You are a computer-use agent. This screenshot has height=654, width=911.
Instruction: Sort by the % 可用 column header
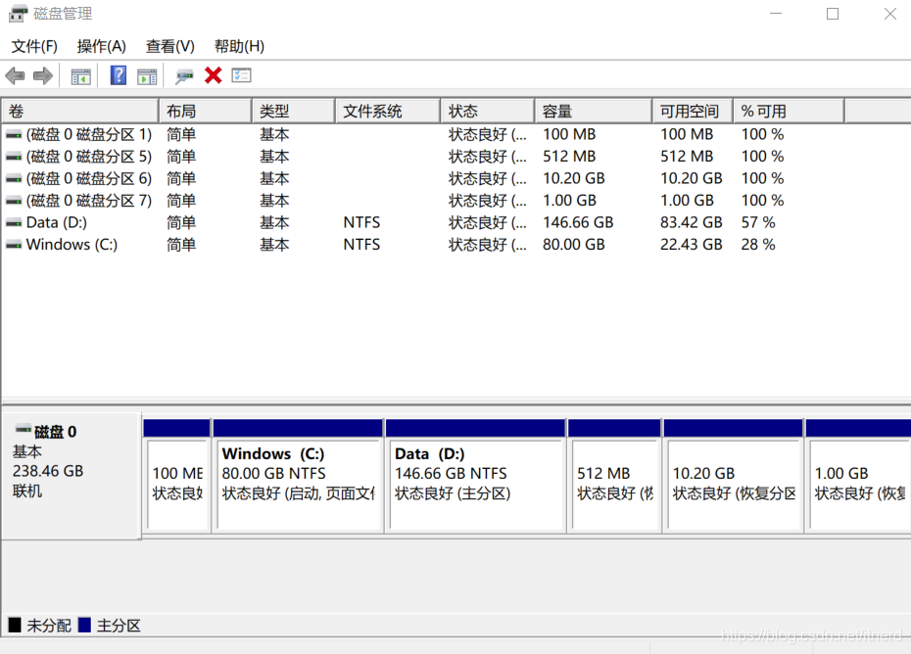point(789,111)
